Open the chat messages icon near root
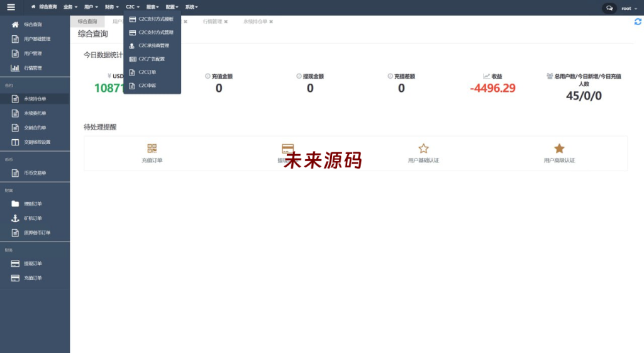 point(609,8)
